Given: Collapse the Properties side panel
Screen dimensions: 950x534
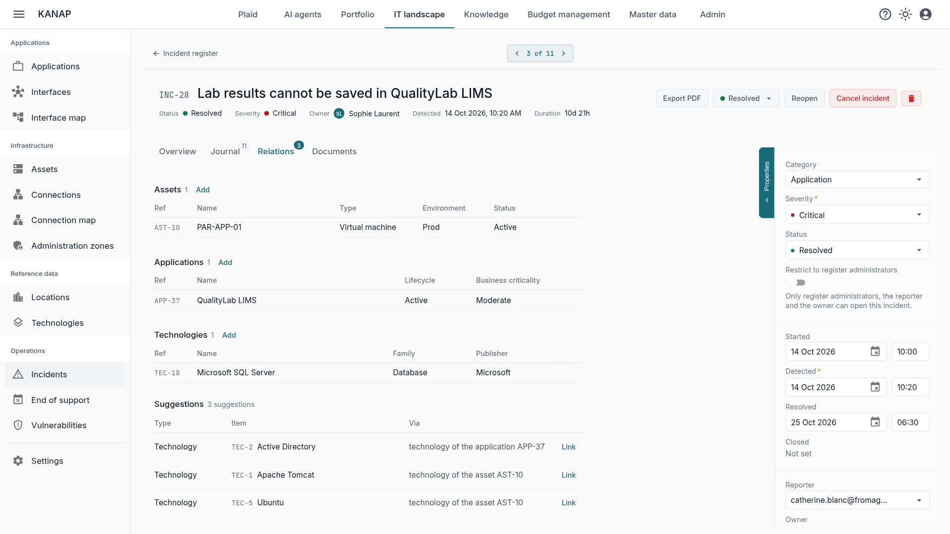Looking at the screenshot, I should coord(766,182).
